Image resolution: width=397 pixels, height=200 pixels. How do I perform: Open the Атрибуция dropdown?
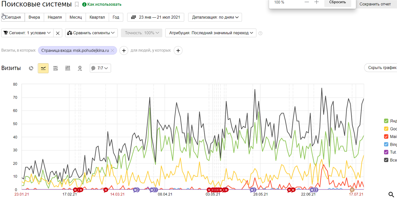211,33
